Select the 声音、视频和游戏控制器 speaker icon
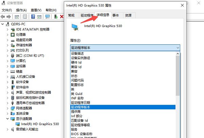Screen dimensions: 204x138 click(13, 93)
